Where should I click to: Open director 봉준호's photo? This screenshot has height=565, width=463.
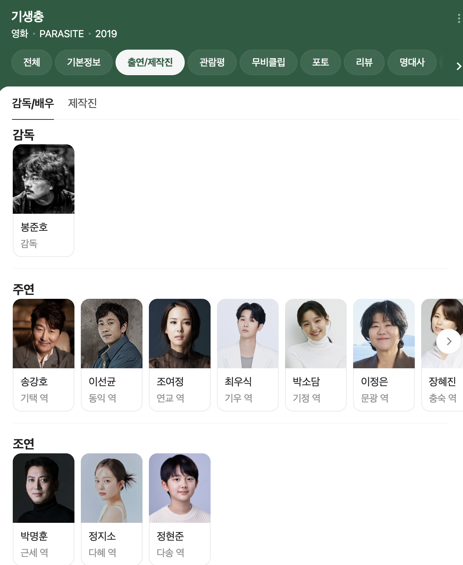[44, 179]
